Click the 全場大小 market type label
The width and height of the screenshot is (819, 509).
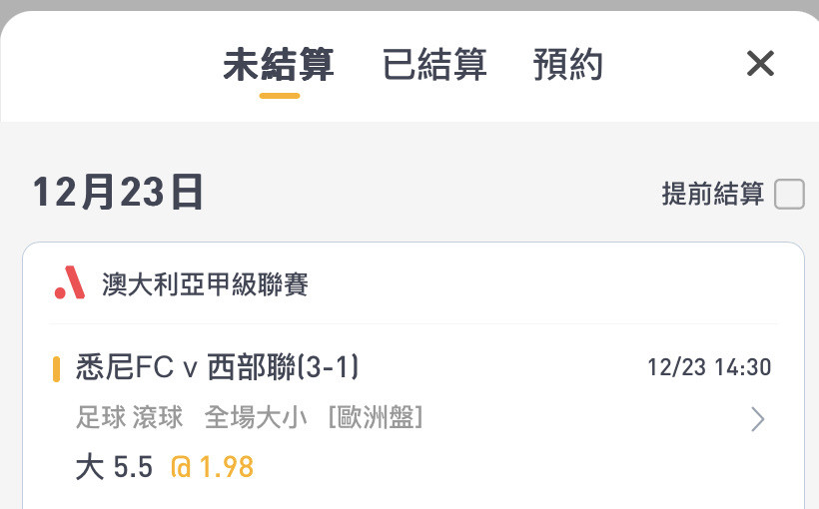pyautogui.click(x=256, y=417)
